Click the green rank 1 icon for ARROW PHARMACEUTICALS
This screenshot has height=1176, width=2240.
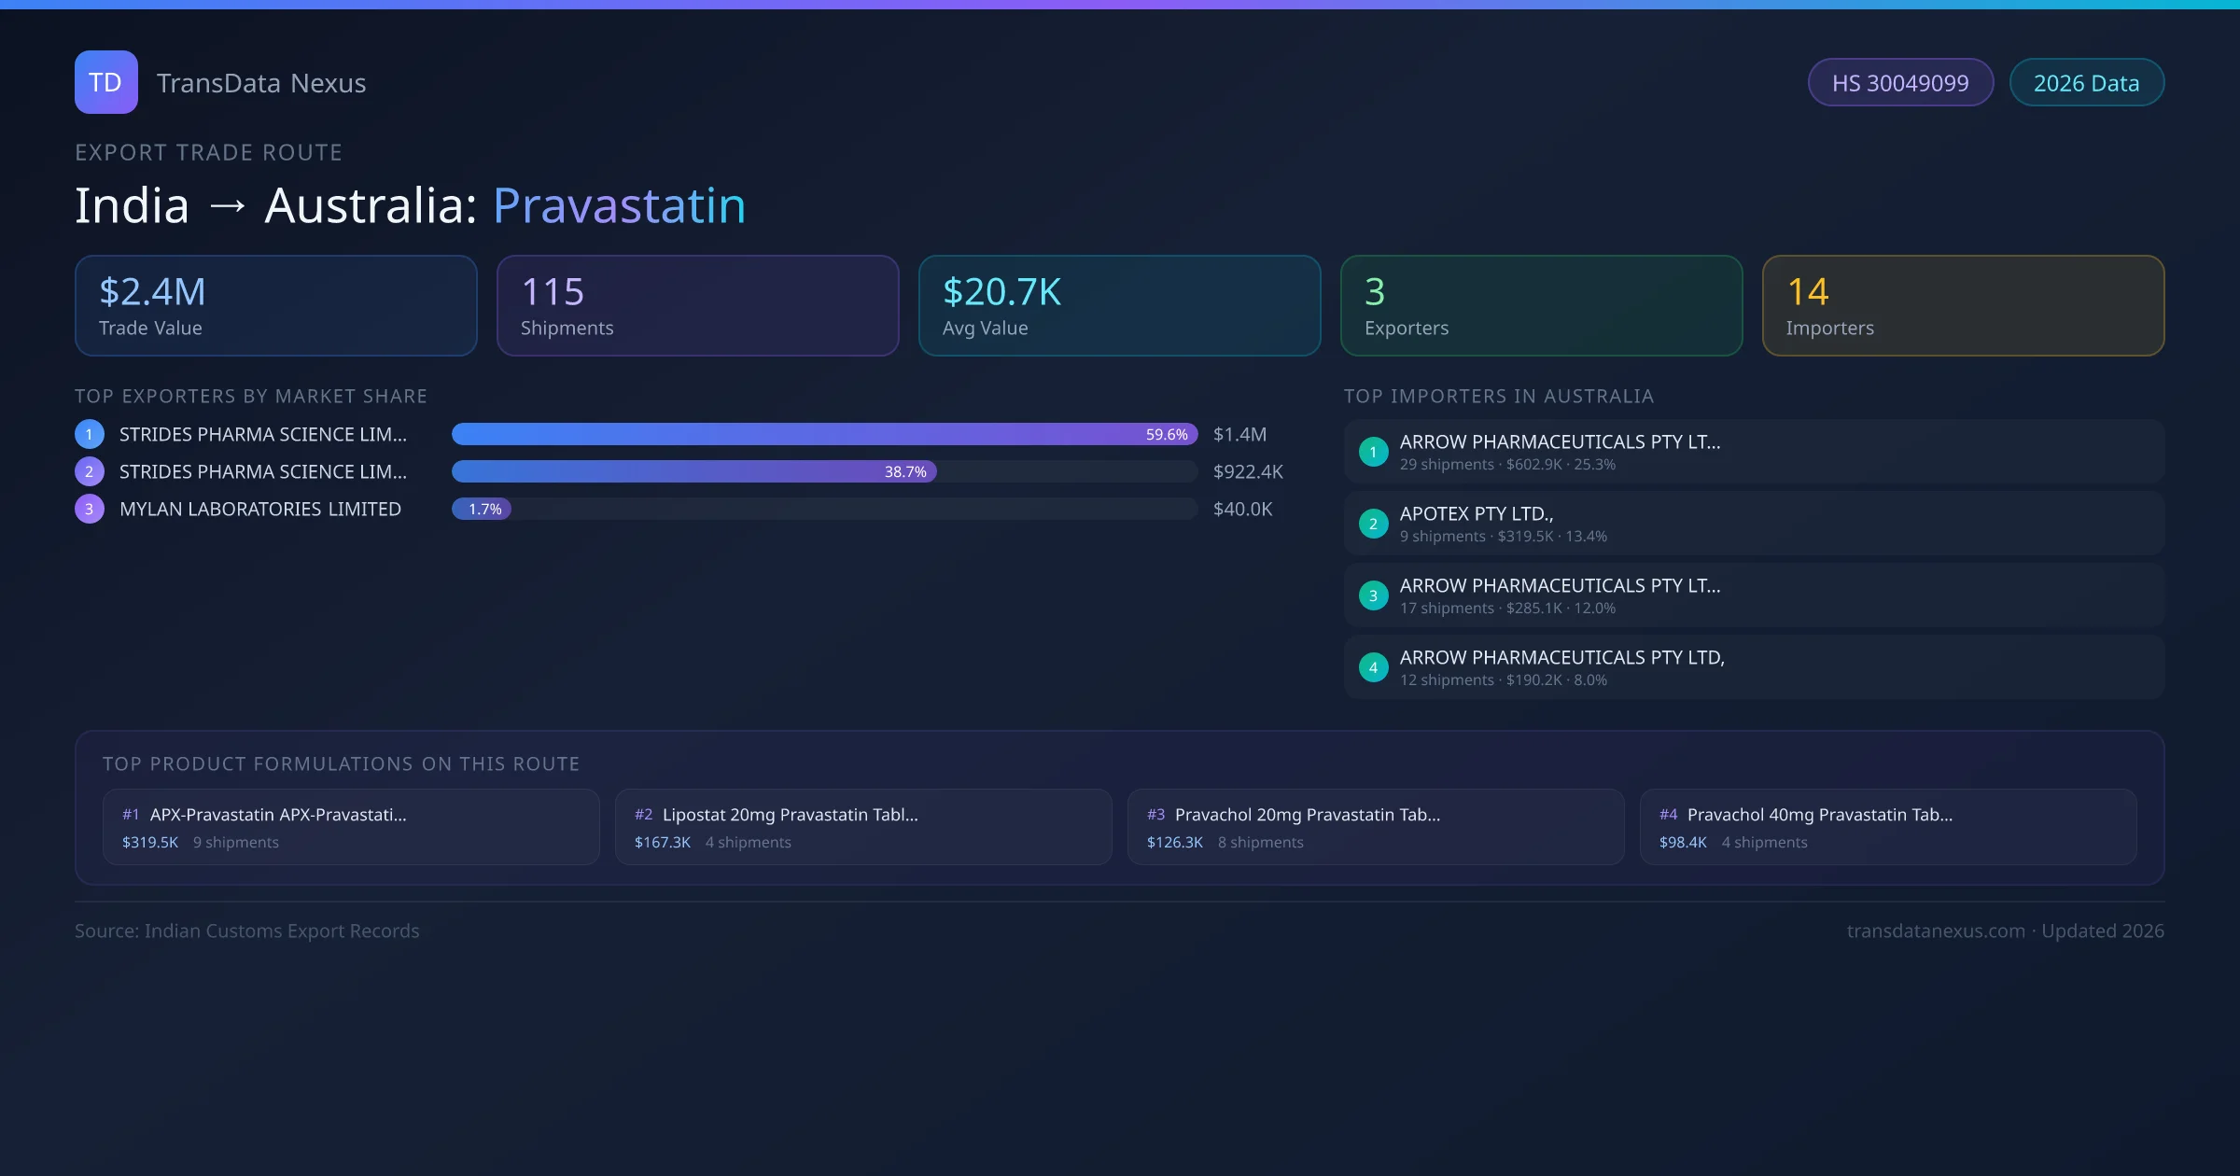pyautogui.click(x=1373, y=452)
